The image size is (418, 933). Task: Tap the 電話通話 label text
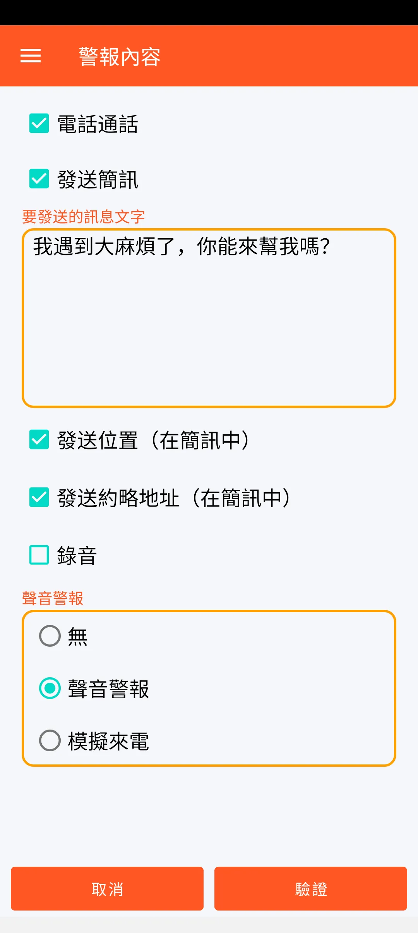coord(98,124)
